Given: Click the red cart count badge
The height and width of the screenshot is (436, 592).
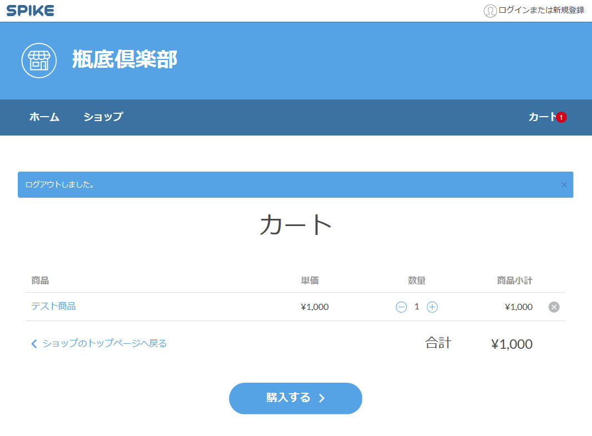Looking at the screenshot, I should click(561, 117).
